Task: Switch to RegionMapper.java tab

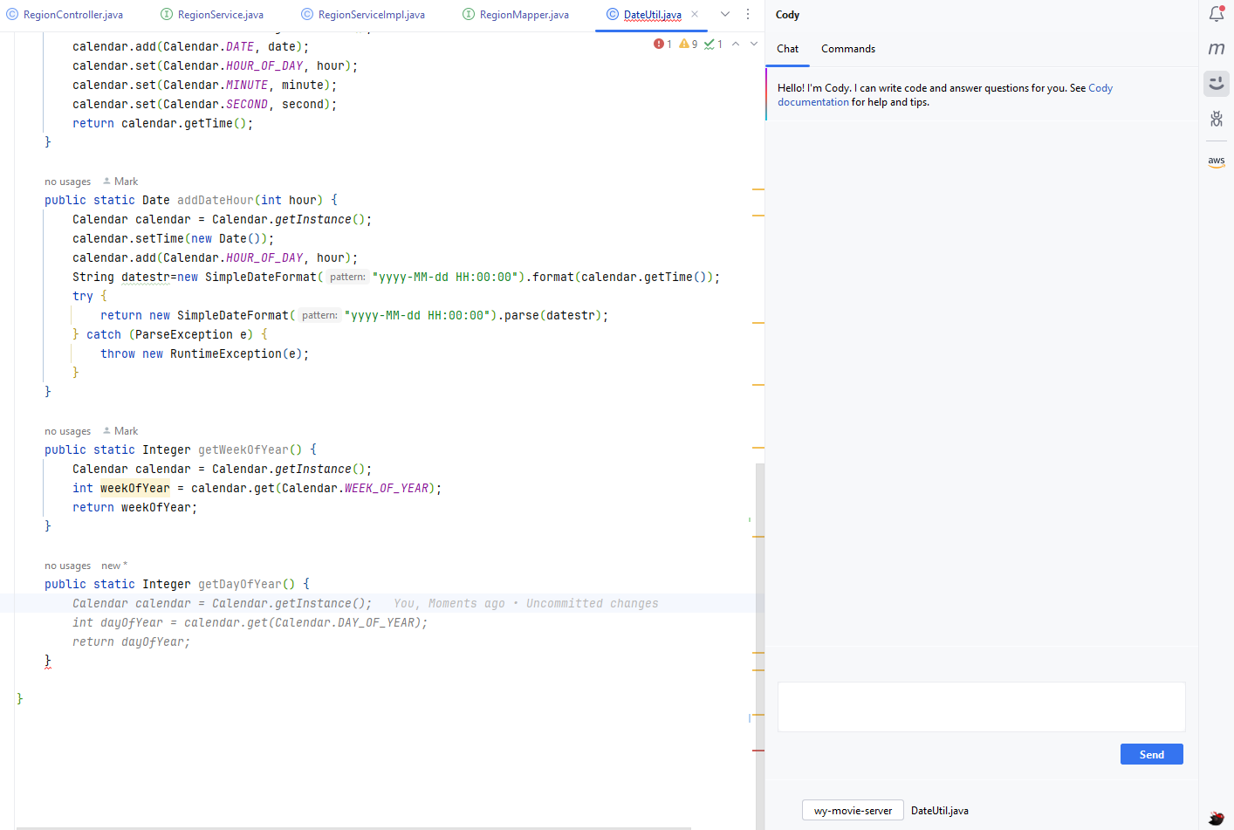Action: coord(516,15)
